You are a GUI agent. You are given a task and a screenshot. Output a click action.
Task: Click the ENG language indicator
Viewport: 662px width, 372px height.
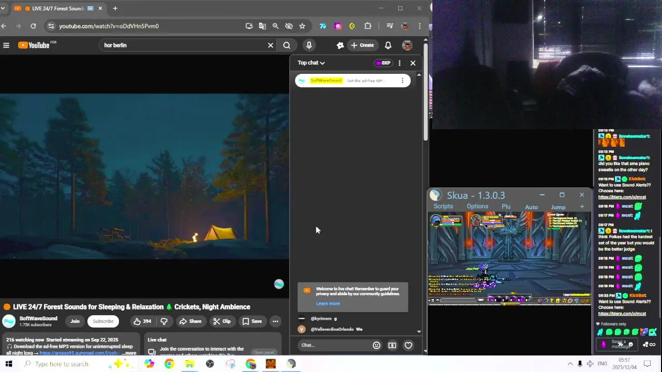tap(603, 364)
